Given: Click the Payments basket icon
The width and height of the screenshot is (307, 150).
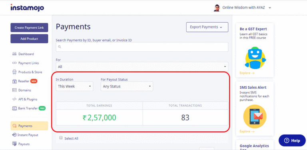Looking at the screenshot, I should click(14, 126).
